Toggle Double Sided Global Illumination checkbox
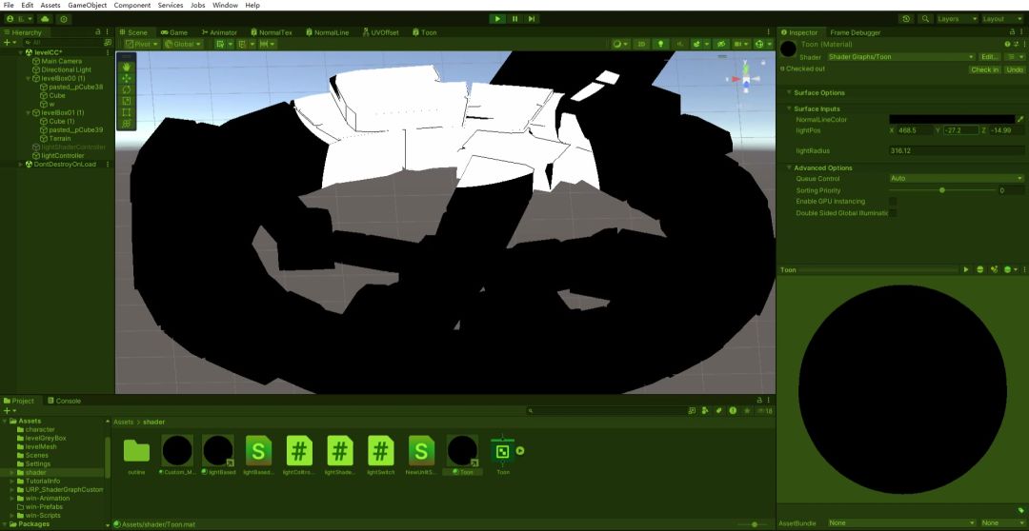The height and width of the screenshot is (531, 1029). coord(893,213)
